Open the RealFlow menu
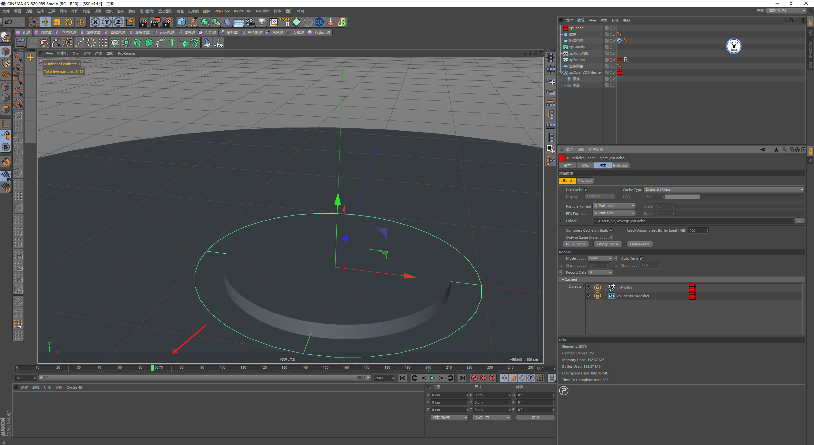This screenshot has width=814, height=445. [x=222, y=11]
